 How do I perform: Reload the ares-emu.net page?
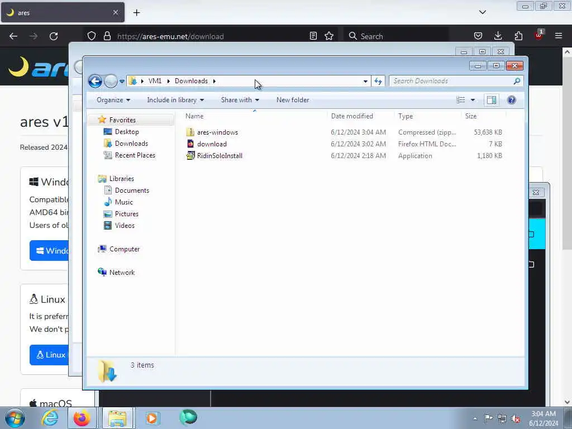54,36
